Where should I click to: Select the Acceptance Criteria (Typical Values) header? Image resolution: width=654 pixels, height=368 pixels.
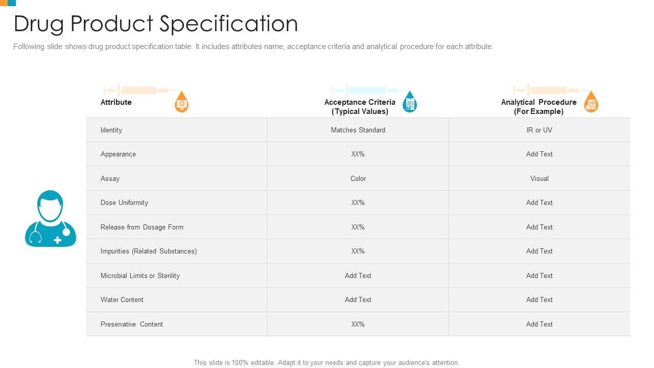[360, 107]
